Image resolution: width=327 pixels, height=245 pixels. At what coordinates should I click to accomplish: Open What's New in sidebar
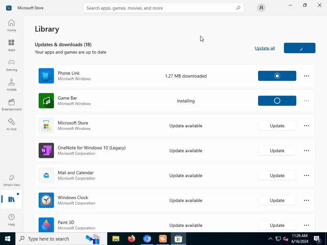(x=11, y=181)
